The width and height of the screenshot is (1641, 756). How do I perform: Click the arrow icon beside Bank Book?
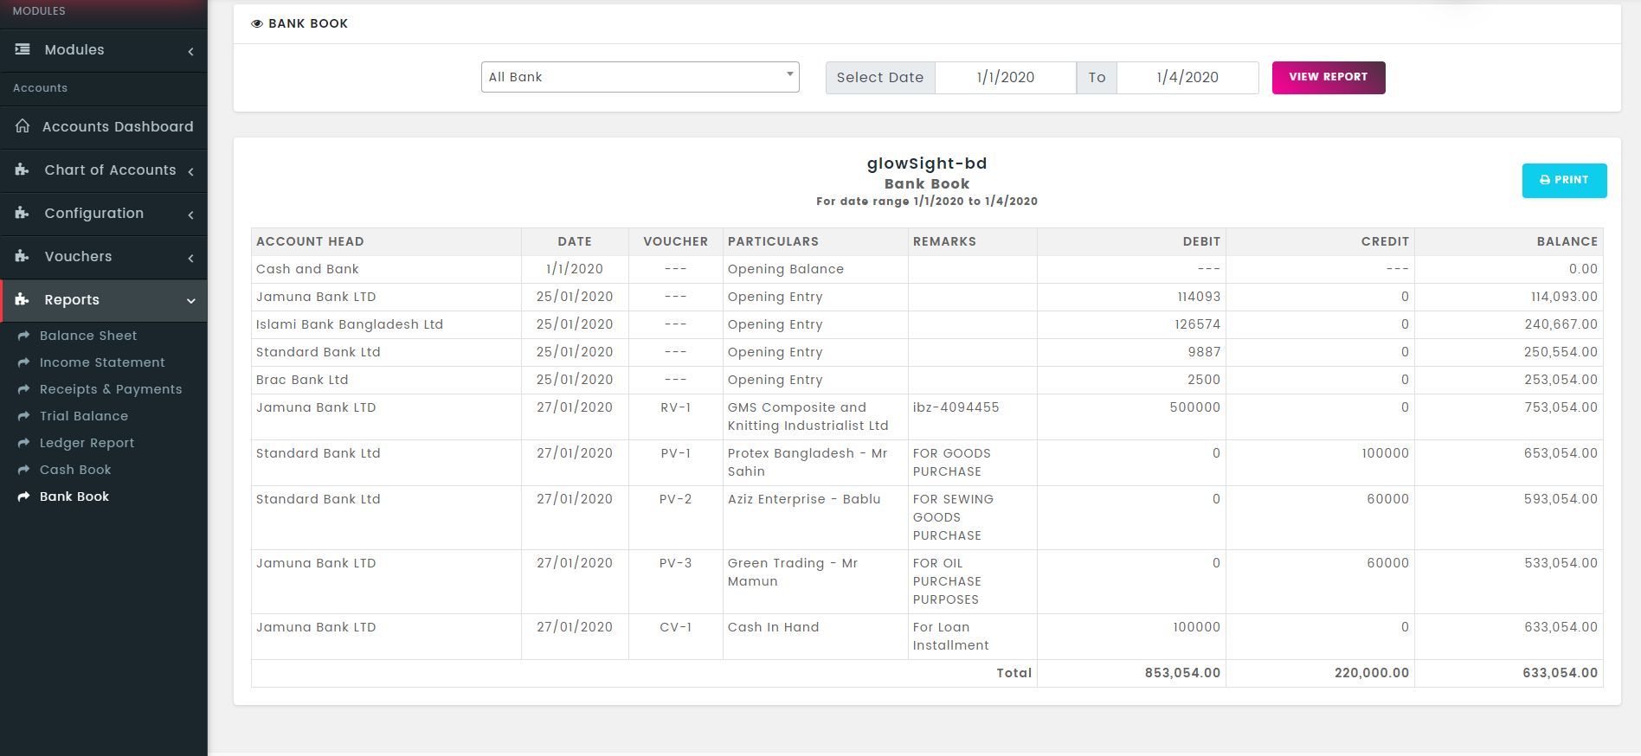coord(23,497)
